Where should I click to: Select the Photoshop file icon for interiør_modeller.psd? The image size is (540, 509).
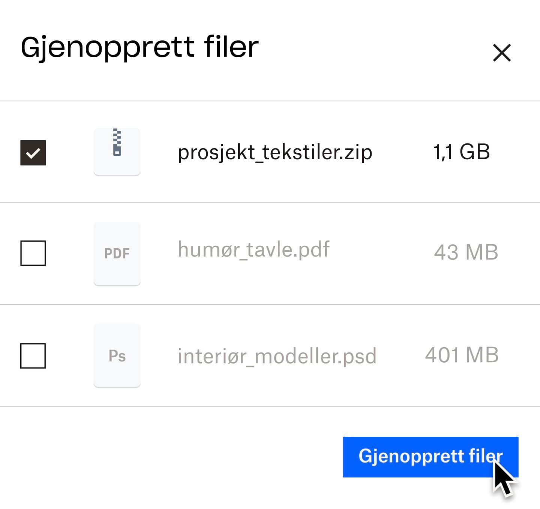pos(117,355)
